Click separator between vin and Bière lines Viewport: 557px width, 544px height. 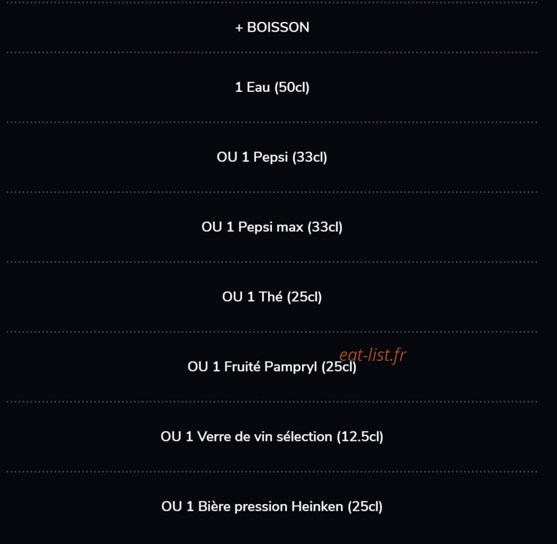coord(272,472)
